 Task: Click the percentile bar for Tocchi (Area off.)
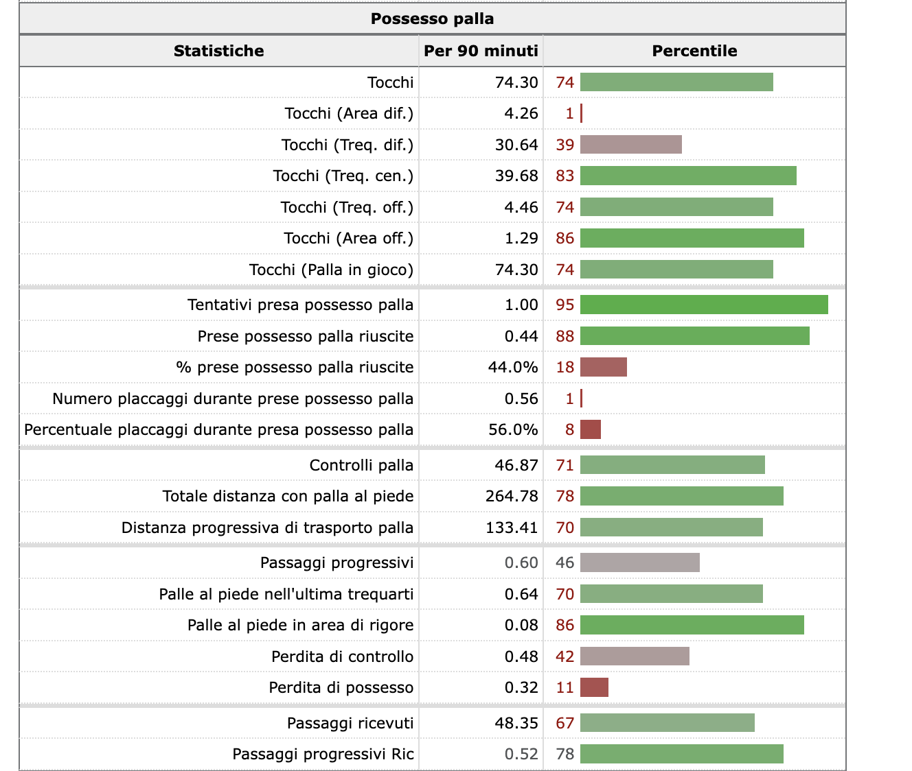pos(692,239)
